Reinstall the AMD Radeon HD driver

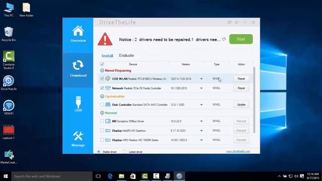(x=242, y=140)
